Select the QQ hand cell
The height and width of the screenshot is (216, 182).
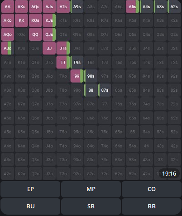click(35, 34)
